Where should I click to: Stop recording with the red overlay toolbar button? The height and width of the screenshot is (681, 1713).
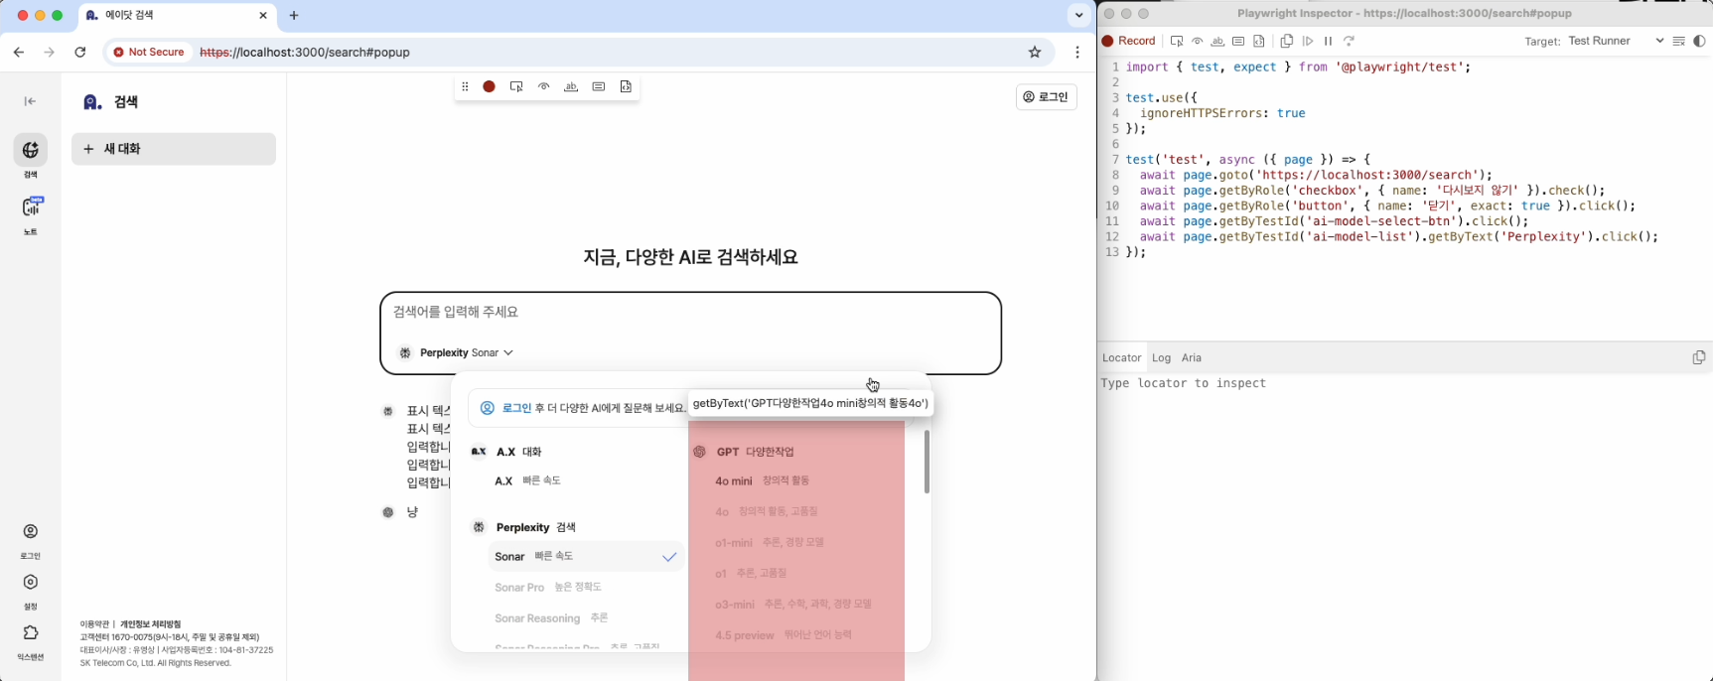coord(490,86)
